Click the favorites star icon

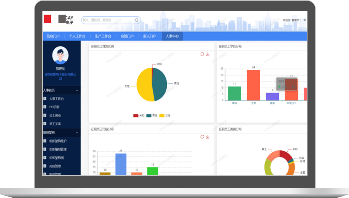(305, 20)
